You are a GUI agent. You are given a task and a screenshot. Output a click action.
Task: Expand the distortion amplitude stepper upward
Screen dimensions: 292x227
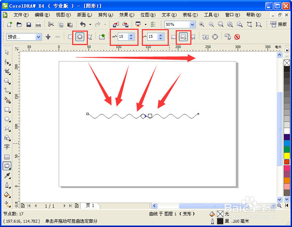[x=131, y=35]
